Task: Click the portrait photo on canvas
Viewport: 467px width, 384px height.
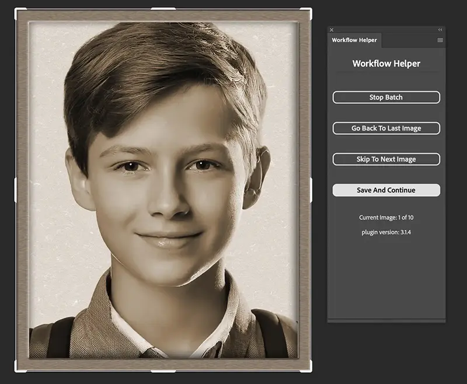Action: point(163,190)
